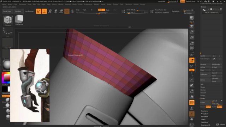
Task: Select the Scale transform icon
Action: coord(55,11)
